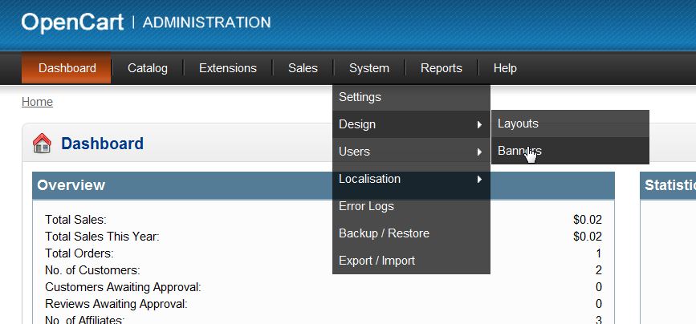Open the Sales menu
696x324 pixels.
pyautogui.click(x=303, y=68)
